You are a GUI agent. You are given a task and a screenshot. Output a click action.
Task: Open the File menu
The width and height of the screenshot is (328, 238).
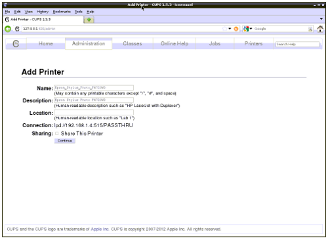coord(7,12)
